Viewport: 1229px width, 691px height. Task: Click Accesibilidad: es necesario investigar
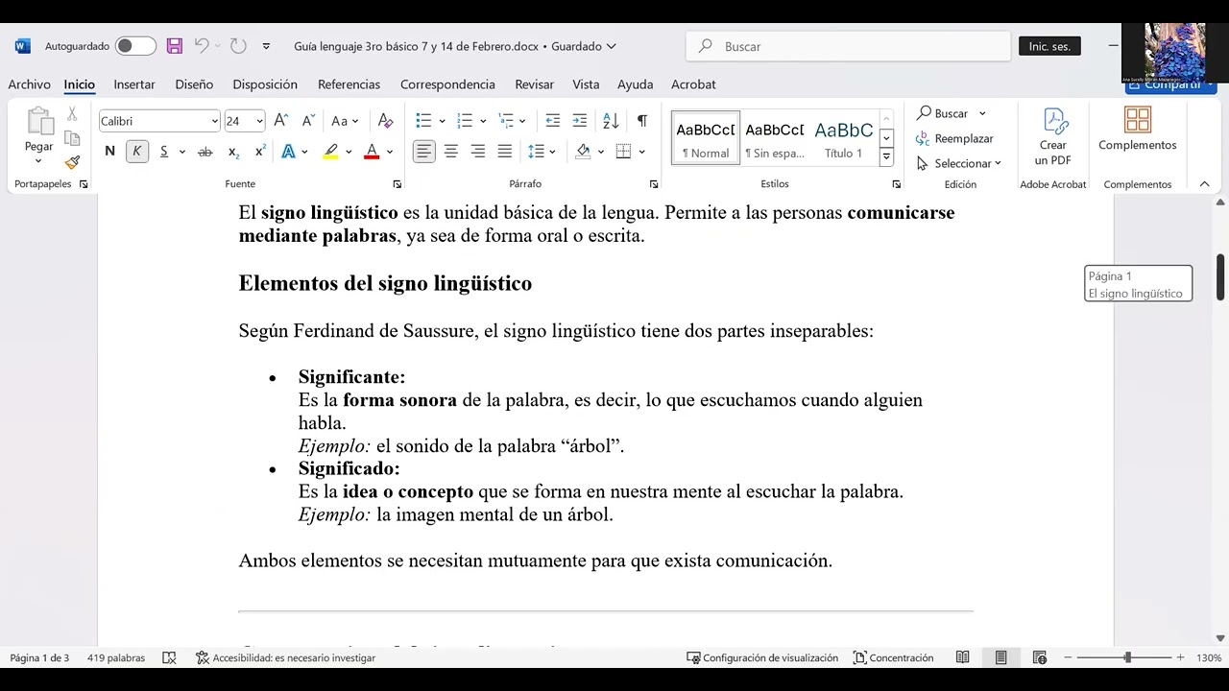(x=285, y=657)
